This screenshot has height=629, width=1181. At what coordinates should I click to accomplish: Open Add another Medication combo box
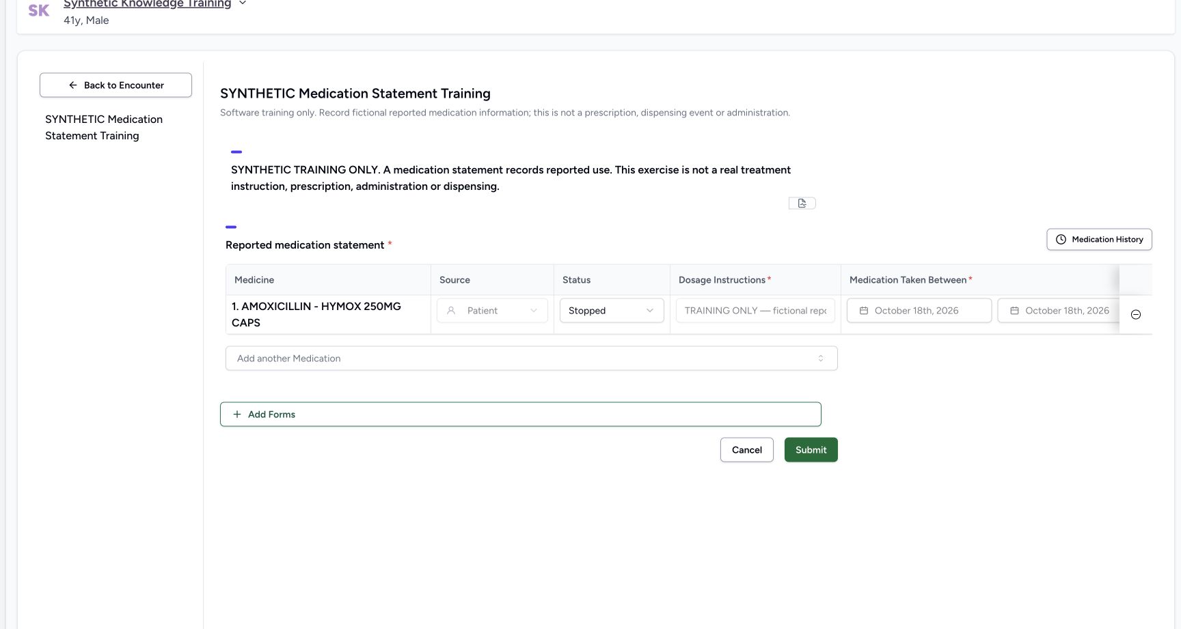531,359
